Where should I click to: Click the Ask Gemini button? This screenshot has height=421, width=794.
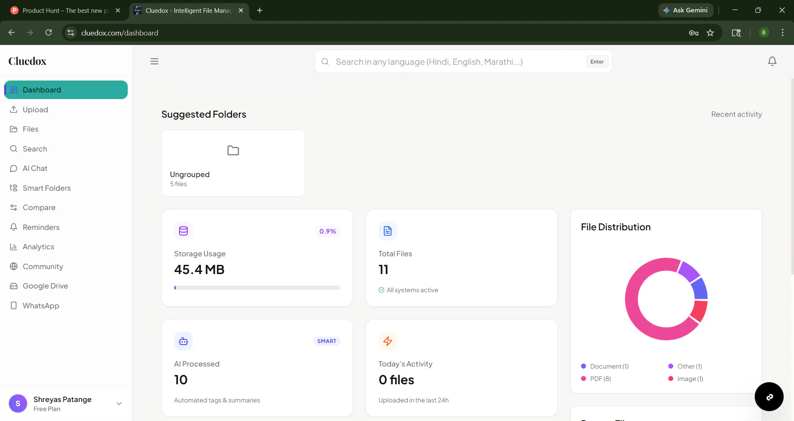point(686,10)
